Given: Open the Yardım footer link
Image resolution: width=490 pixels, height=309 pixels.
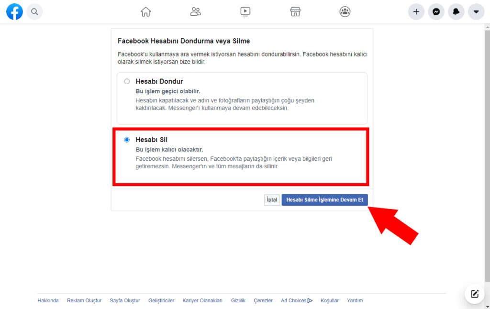Looking at the screenshot, I should point(355,300).
